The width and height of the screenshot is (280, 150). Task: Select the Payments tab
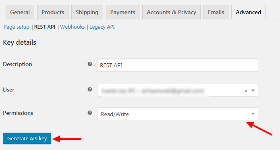pyautogui.click(x=122, y=12)
